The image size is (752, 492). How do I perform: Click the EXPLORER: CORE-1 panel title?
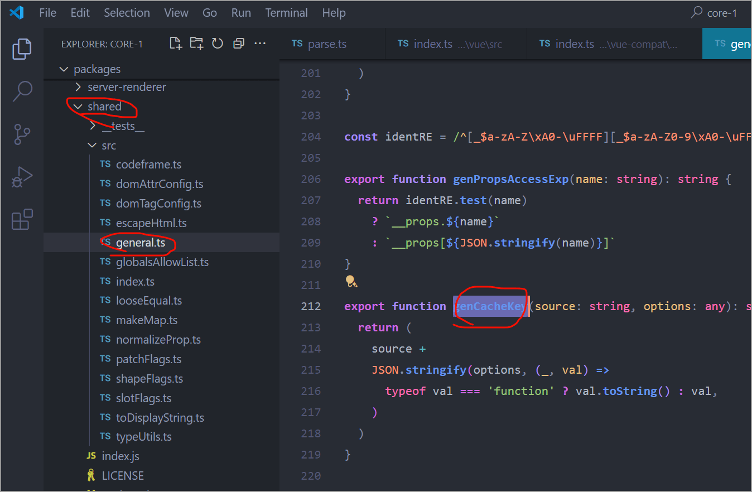102,44
